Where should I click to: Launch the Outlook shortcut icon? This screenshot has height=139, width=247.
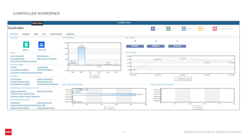[x=184, y=29]
